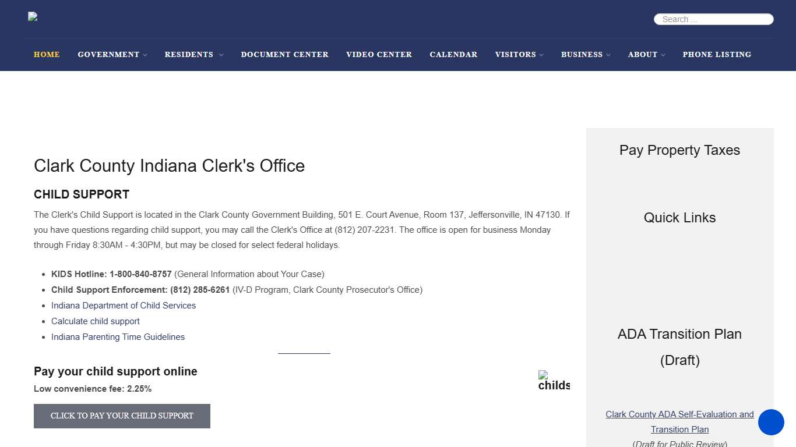
Task: Open the Document Center page
Action: point(284,55)
